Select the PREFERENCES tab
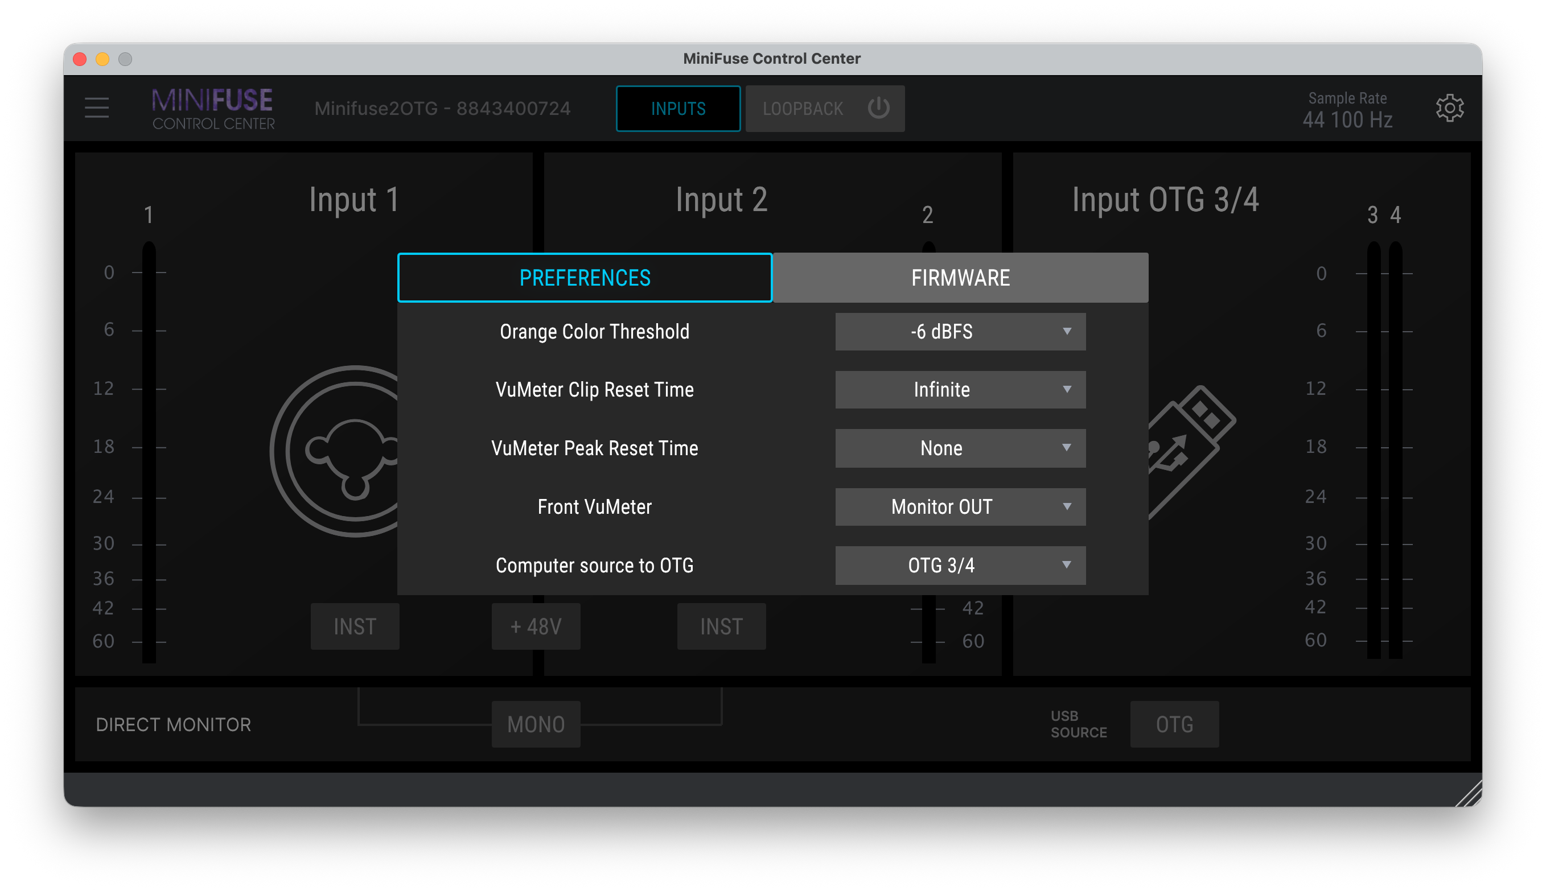This screenshot has height=891, width=1546. 585,278
